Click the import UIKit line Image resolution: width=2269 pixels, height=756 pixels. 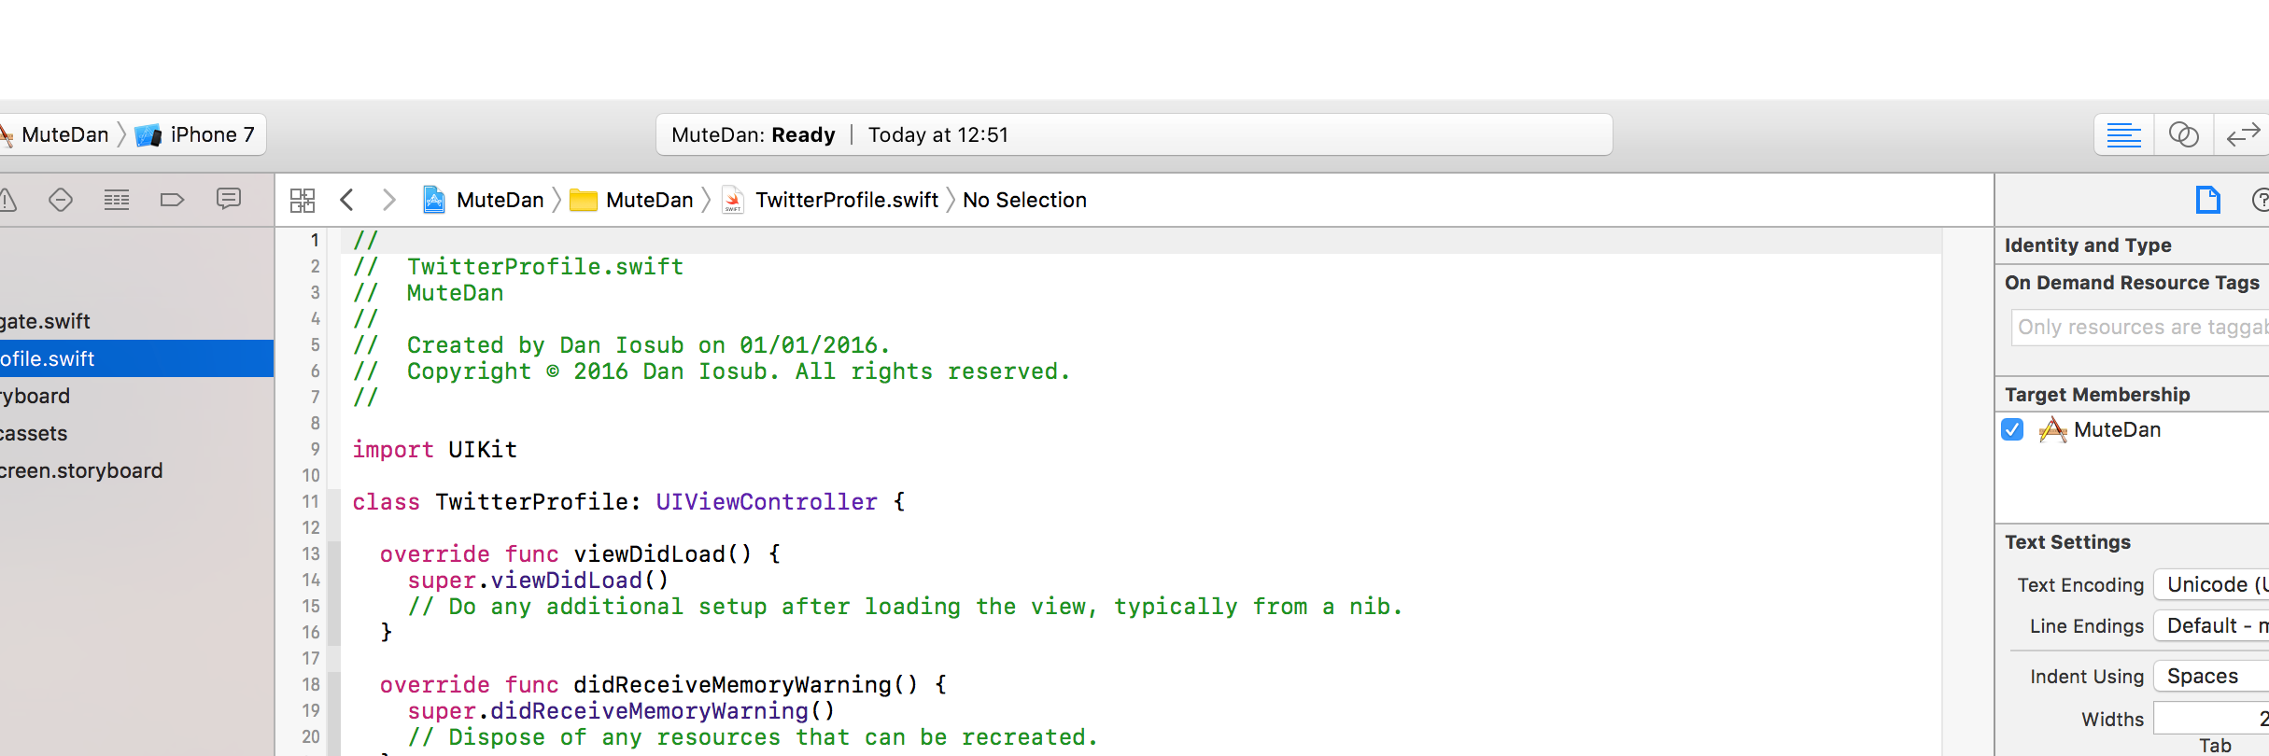[434, 450]
